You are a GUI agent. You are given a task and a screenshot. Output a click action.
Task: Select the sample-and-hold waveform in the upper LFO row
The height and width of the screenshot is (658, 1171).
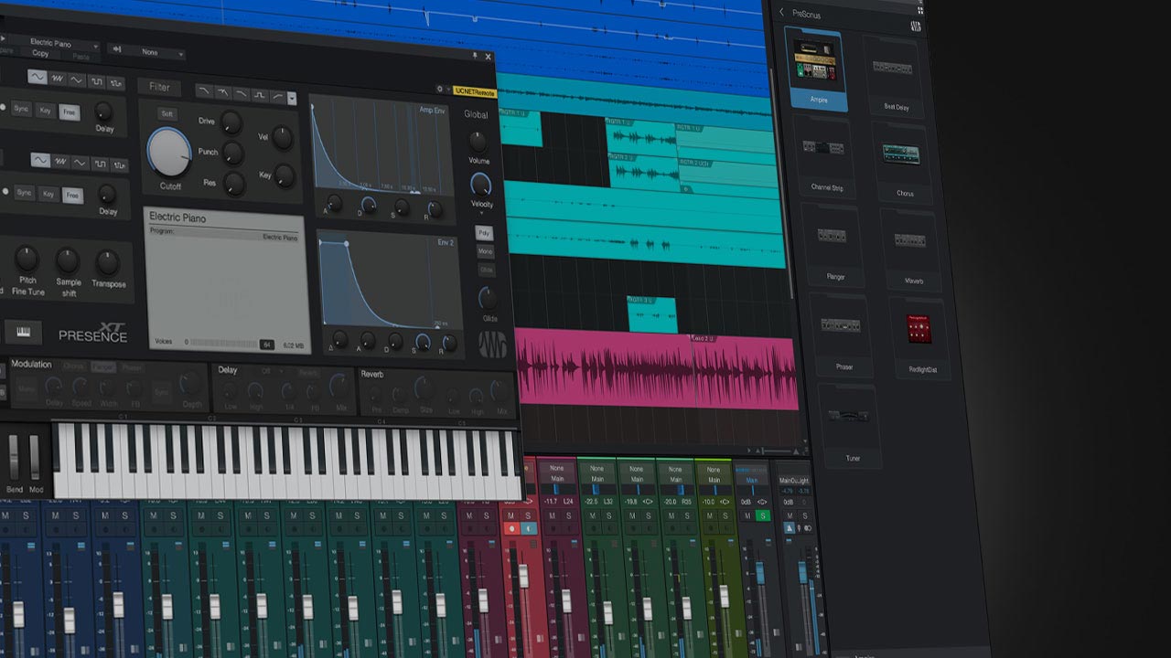(x=117, y=82)
